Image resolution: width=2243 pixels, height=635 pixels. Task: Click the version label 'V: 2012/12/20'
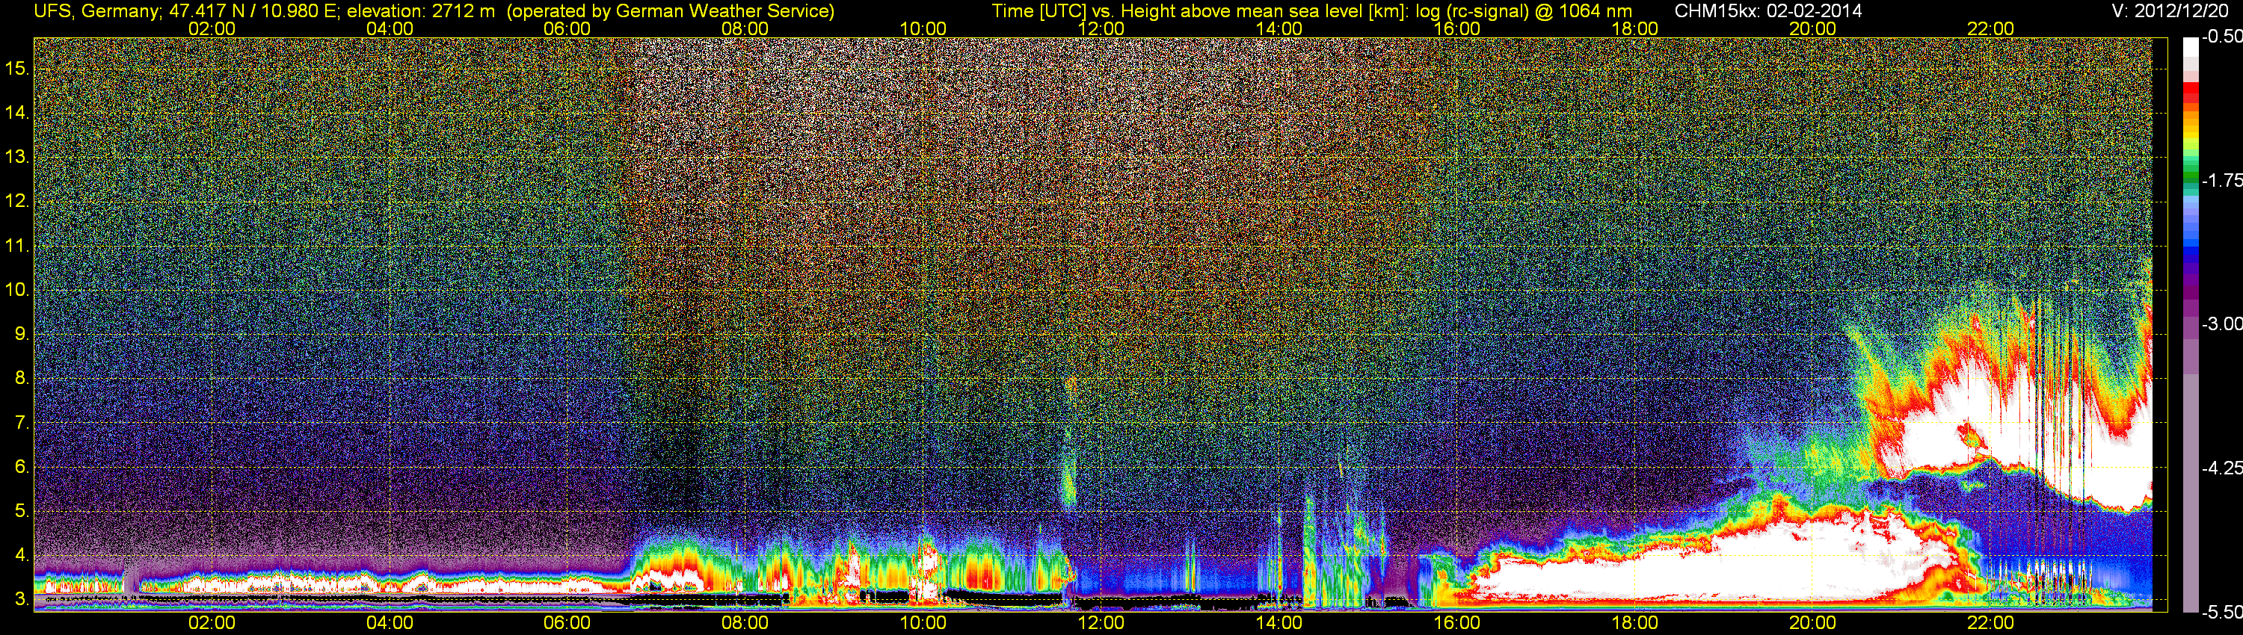(2170, 11)
